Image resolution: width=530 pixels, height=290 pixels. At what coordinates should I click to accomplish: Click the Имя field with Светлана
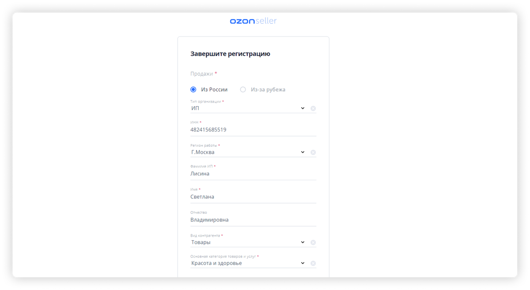coord(253,197)
